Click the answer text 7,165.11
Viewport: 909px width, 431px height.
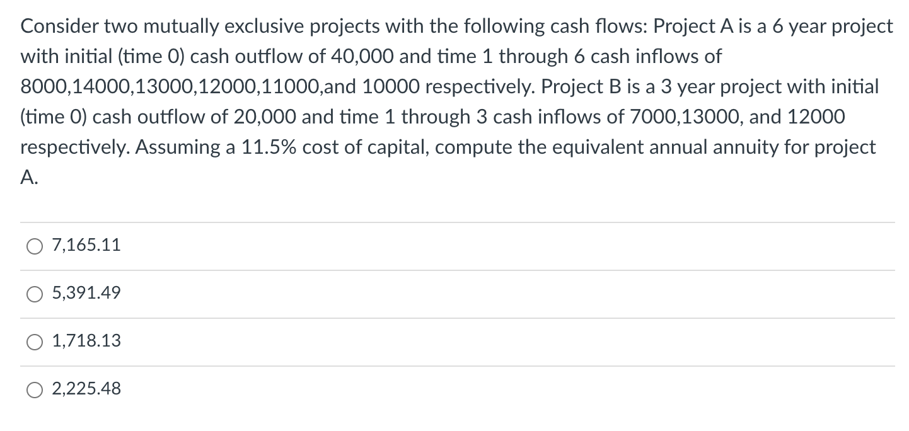pos(86,246)
